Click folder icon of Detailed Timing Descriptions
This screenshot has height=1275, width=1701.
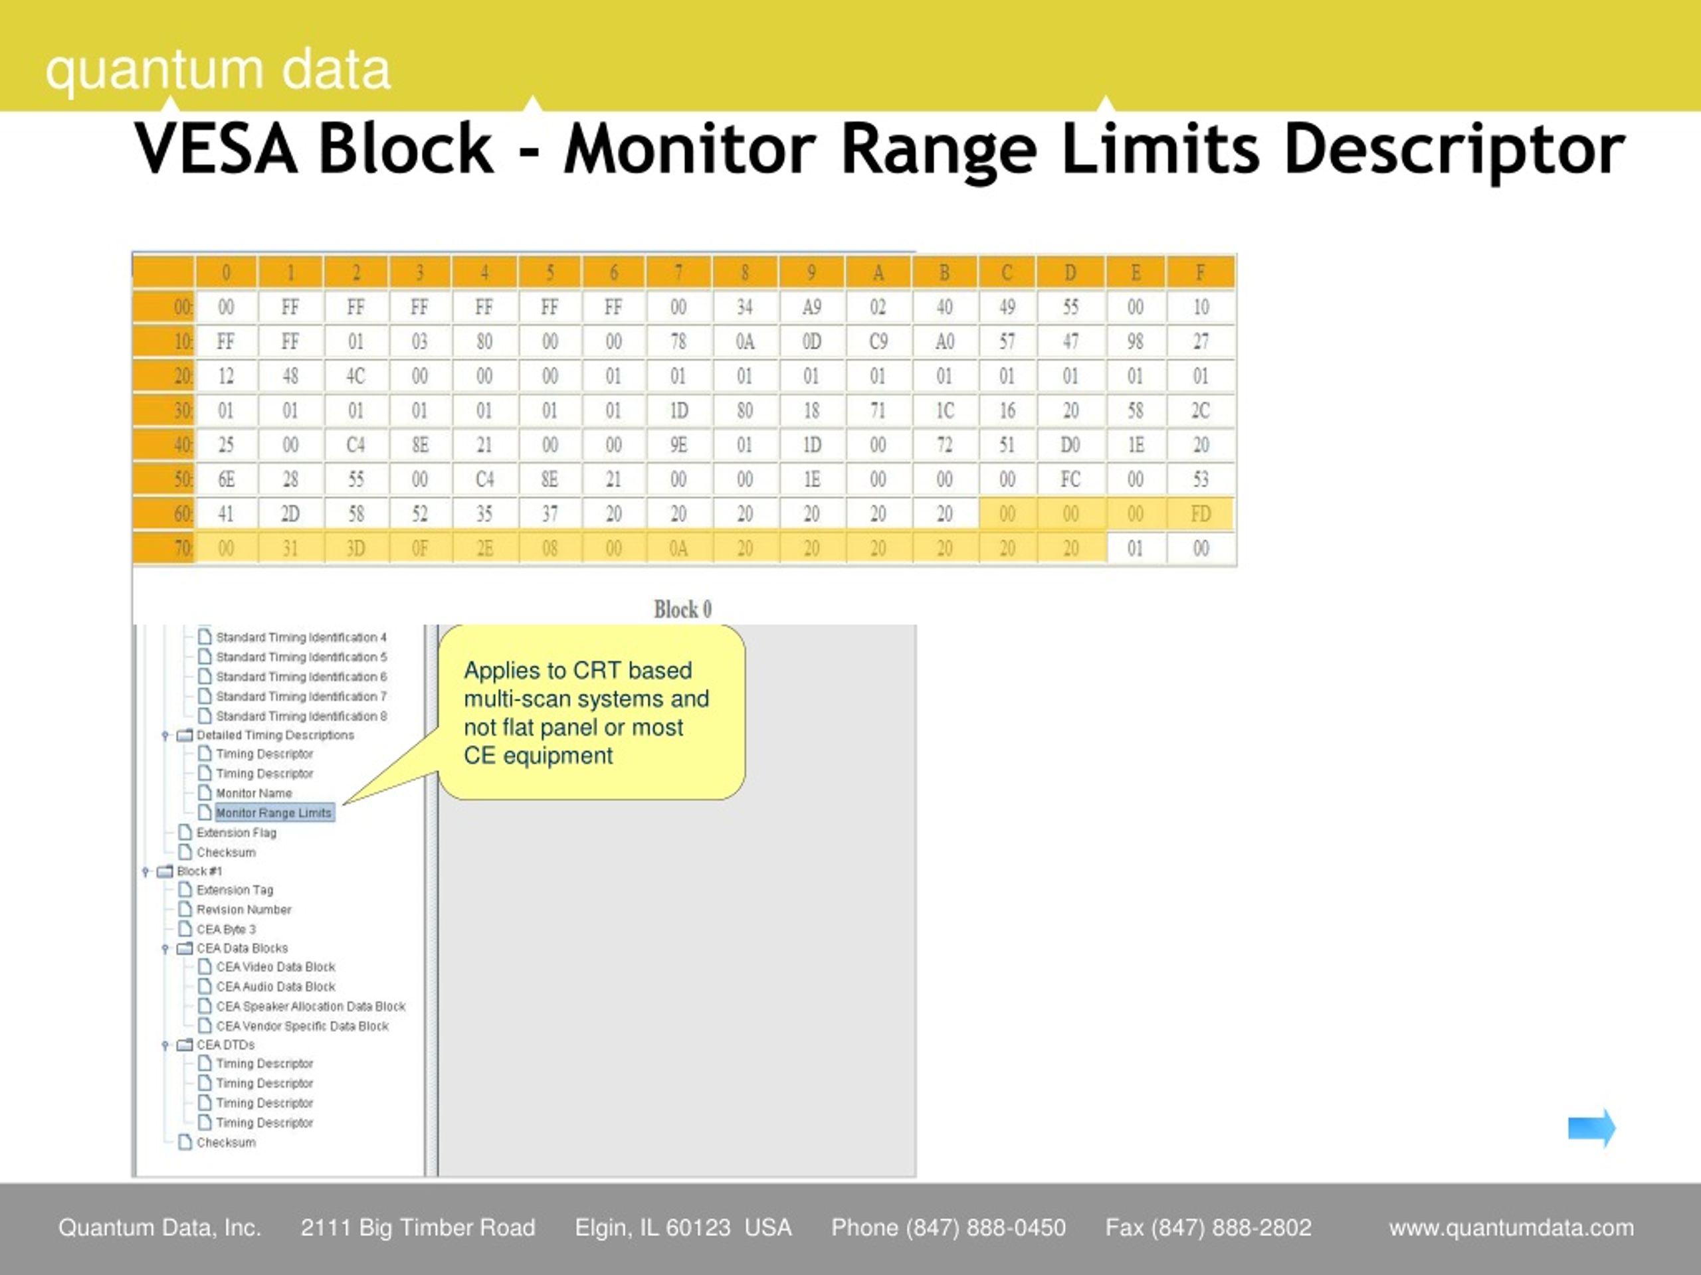pyautogui.click(x=185, y=734)
